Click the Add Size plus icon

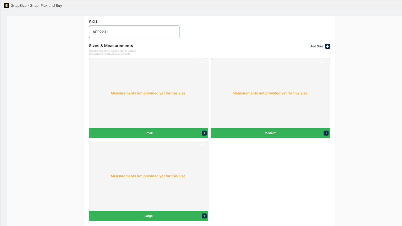pyautogui.click(x=328, y=46)
